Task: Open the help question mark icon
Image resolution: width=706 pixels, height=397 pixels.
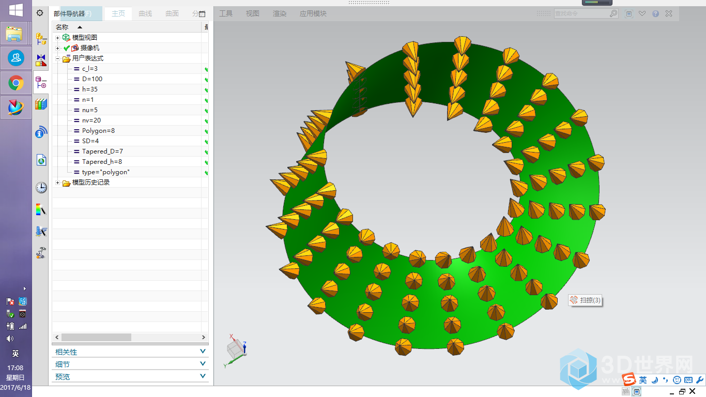Action: [655, 14]
